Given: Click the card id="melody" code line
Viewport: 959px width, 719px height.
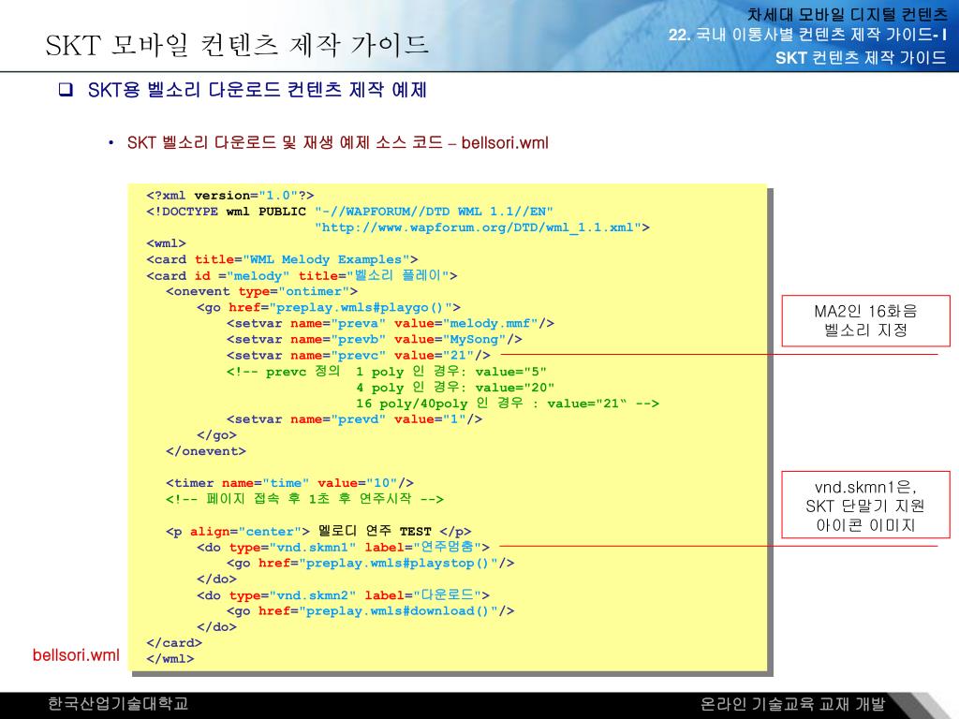Looking at the screenshot, I should click(302, 276).
